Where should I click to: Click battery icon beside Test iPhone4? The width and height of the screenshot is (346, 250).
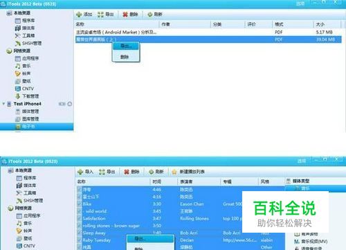[62, 104]
